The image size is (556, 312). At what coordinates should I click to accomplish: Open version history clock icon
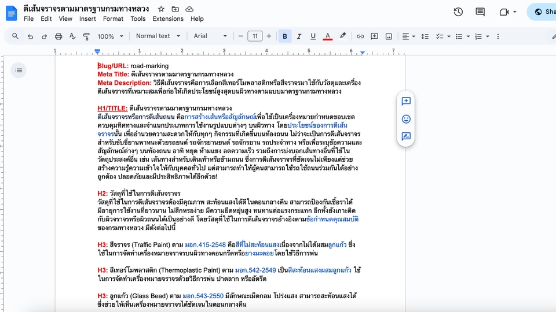[x=458, y=12]
